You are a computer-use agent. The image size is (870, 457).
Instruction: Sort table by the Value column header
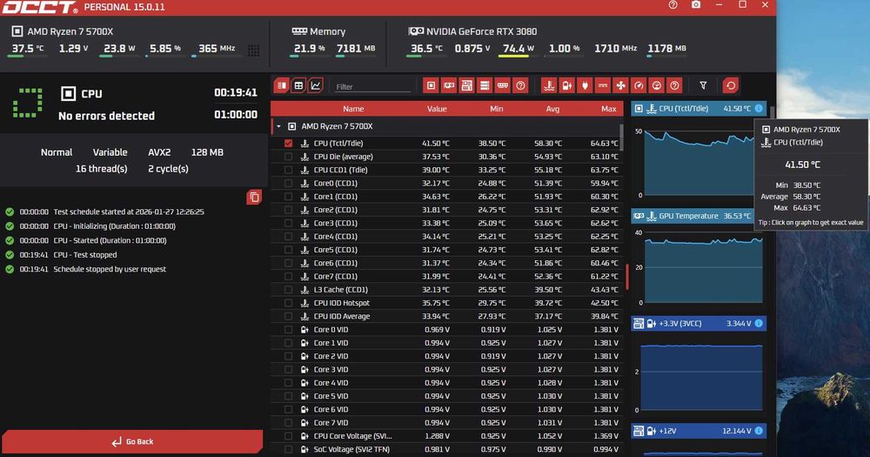click(x=437, y=109)
